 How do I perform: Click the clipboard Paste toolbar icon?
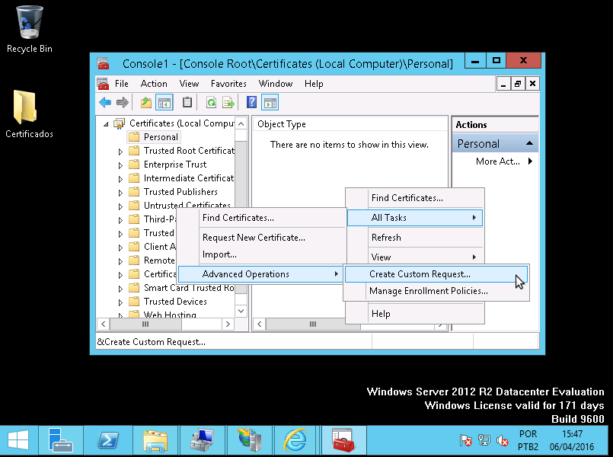[x=187, y=102]
